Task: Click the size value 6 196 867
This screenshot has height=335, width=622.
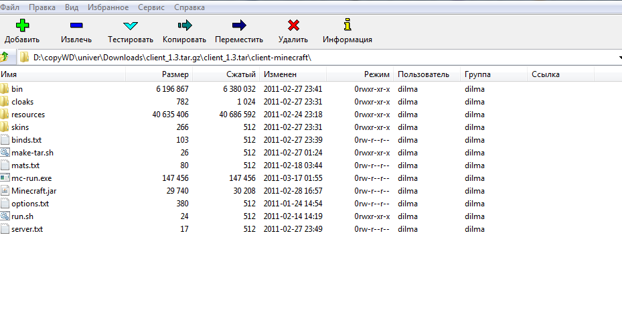Action: pos(172,89)
